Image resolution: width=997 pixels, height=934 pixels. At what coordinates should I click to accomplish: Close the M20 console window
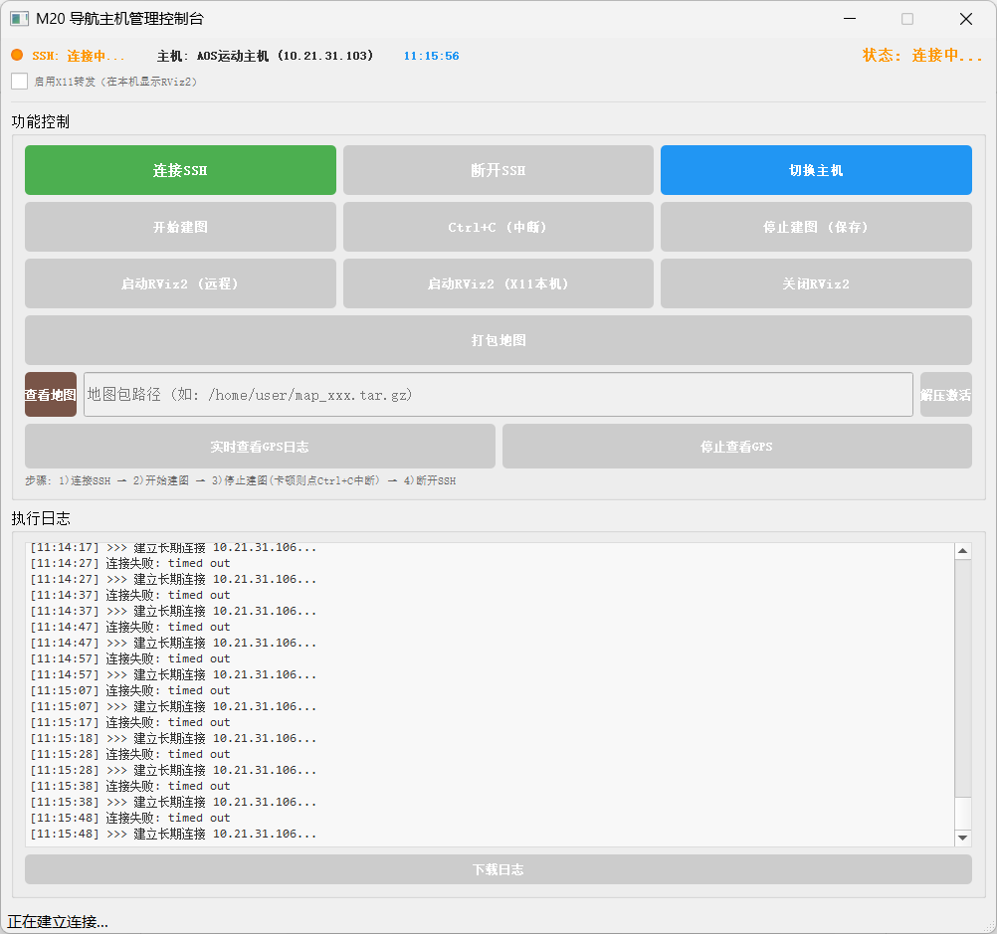966,19
